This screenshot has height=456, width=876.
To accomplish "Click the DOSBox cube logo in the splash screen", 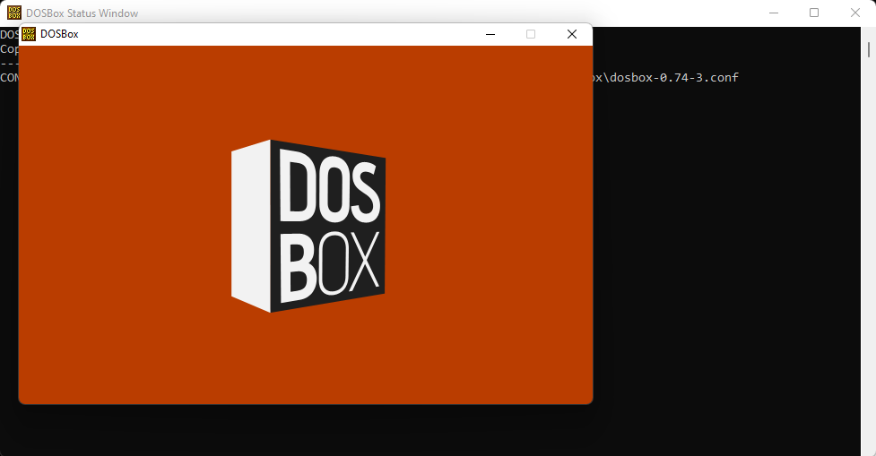I will point(308,226).
